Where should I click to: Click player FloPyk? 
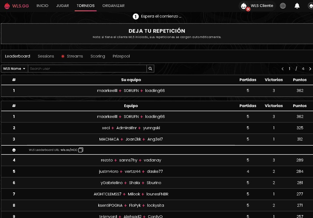pos(135,205)
